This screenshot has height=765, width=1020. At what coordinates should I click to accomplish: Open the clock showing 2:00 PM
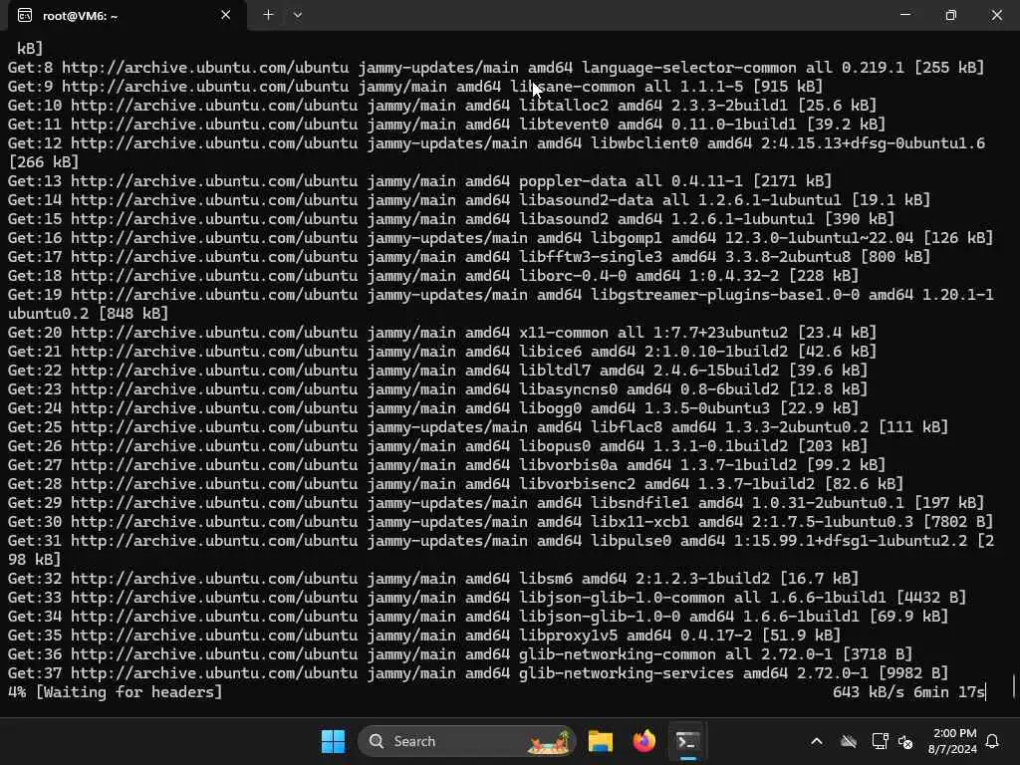click(x=952, y=741)
